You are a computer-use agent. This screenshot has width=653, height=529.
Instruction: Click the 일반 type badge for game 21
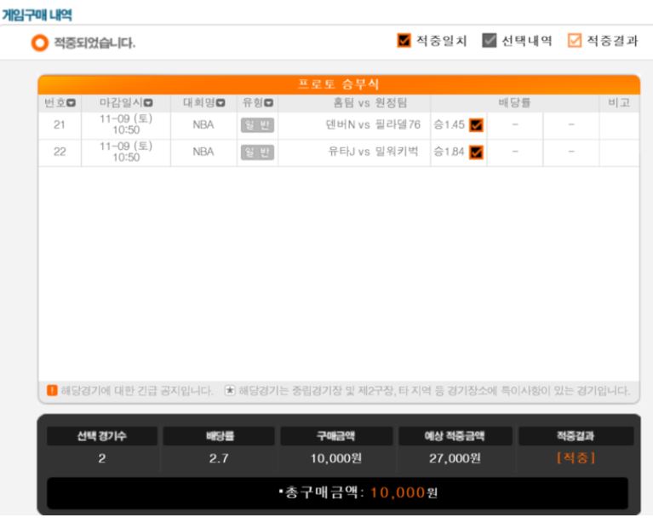pos(257,125)
